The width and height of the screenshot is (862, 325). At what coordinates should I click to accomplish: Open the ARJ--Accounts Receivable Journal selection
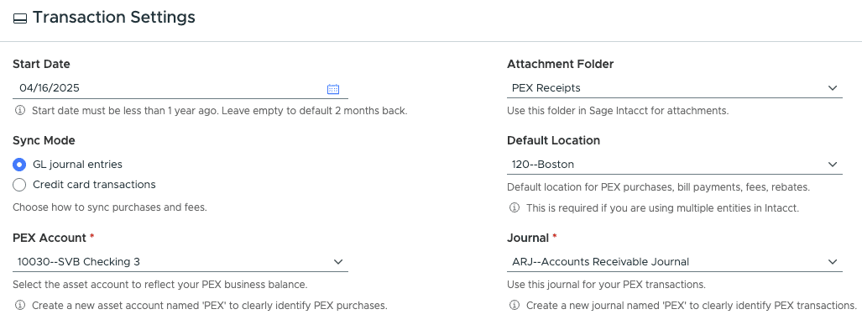pos(675,262)
